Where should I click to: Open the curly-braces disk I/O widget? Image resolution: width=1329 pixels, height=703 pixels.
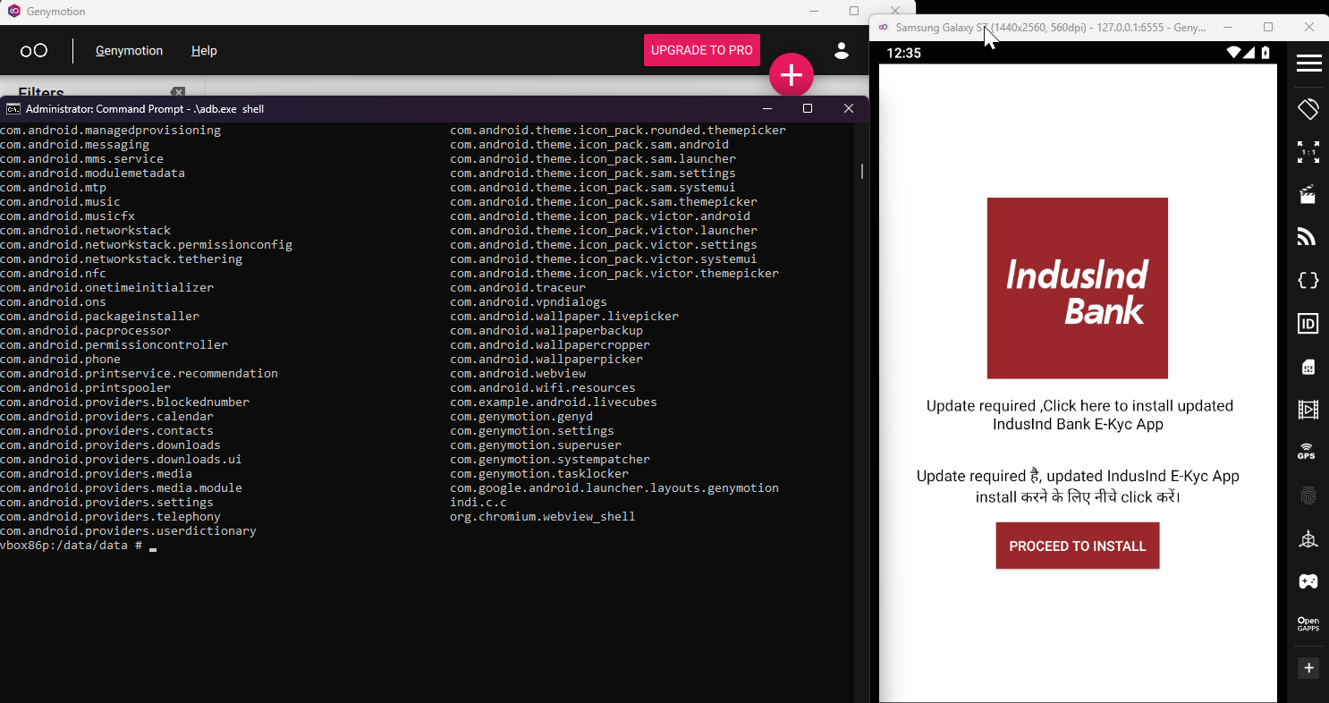[x=1308, y=280]
